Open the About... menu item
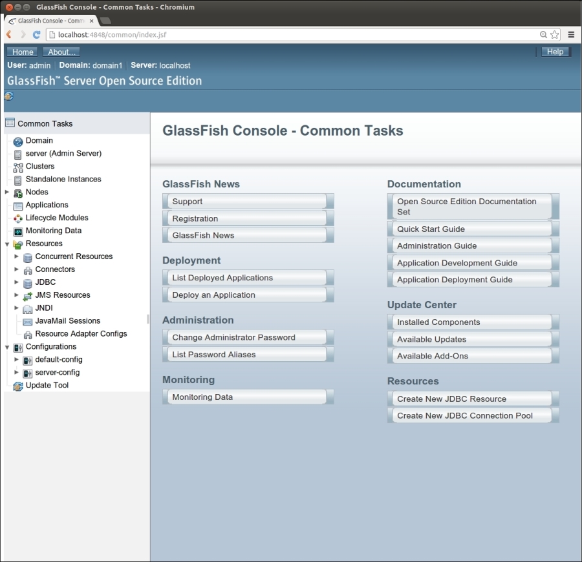This screenshot has height=562, width=582. click(x=63, y=52)
